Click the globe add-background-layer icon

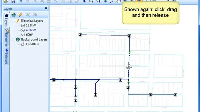tap(13, 15)
